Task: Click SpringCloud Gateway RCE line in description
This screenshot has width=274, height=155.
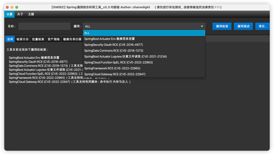Action: click(x=70, y=82)
